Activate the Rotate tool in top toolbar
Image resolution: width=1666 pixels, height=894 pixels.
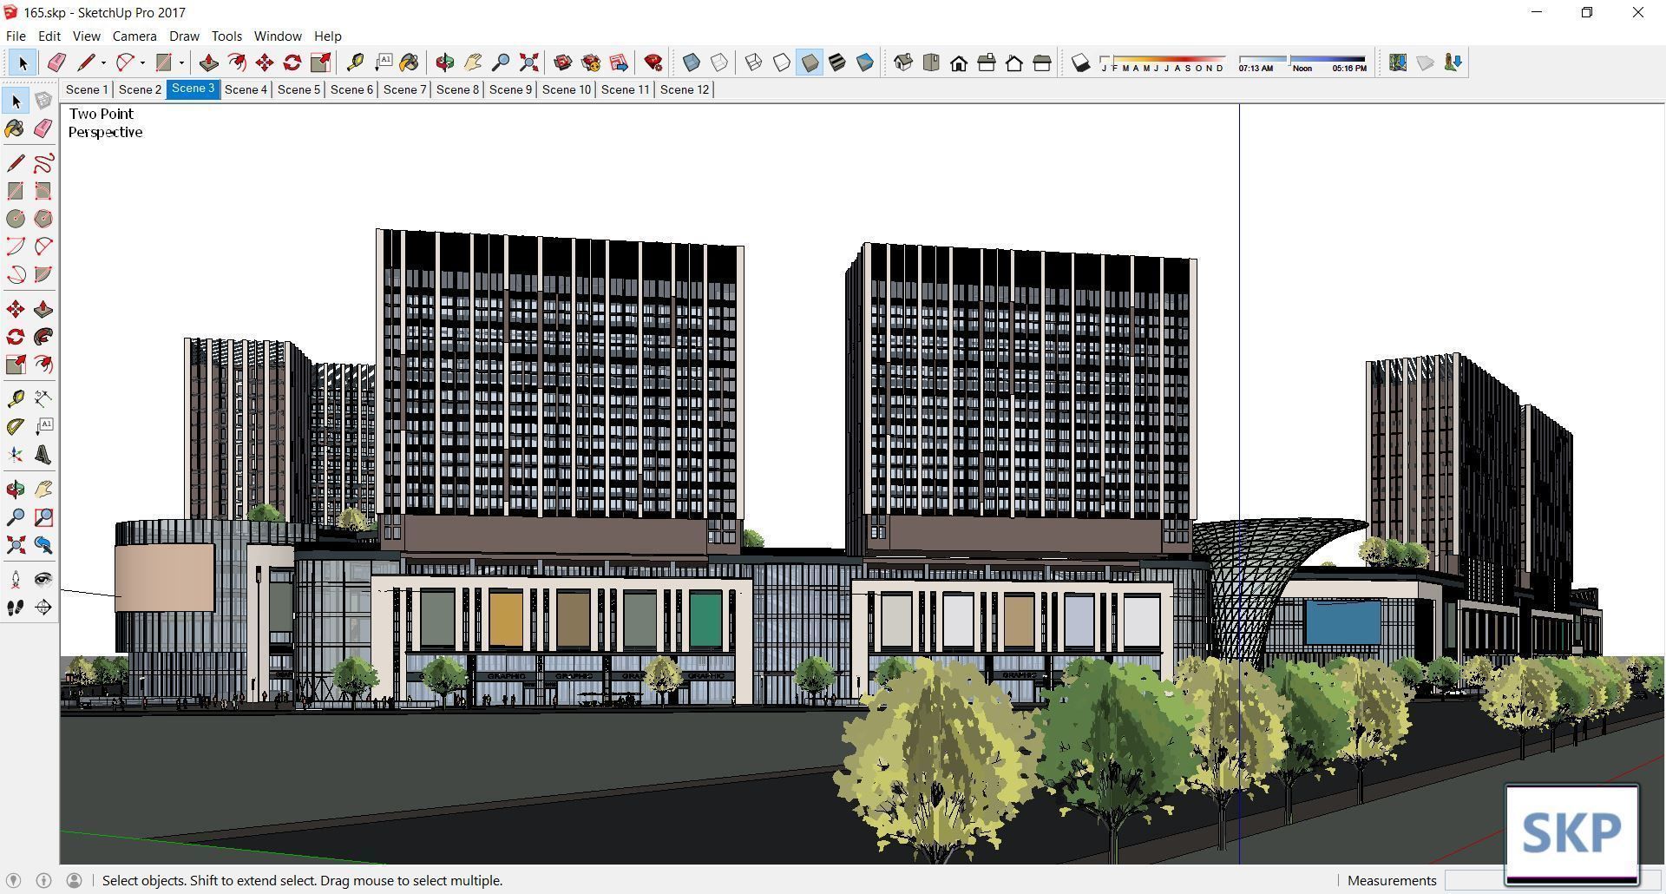[292, 62]
